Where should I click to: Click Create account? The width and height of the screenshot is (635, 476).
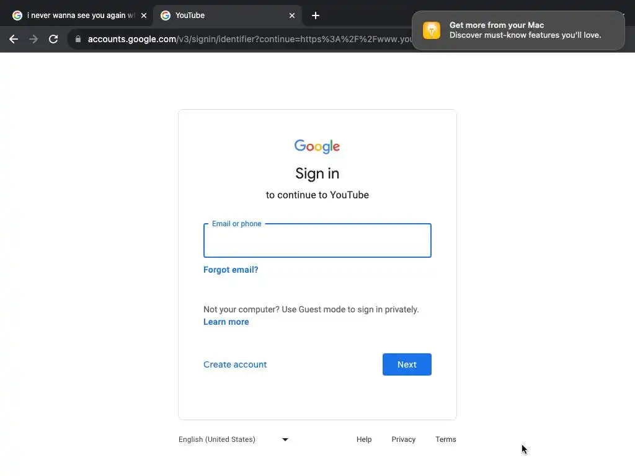[235, 364]
